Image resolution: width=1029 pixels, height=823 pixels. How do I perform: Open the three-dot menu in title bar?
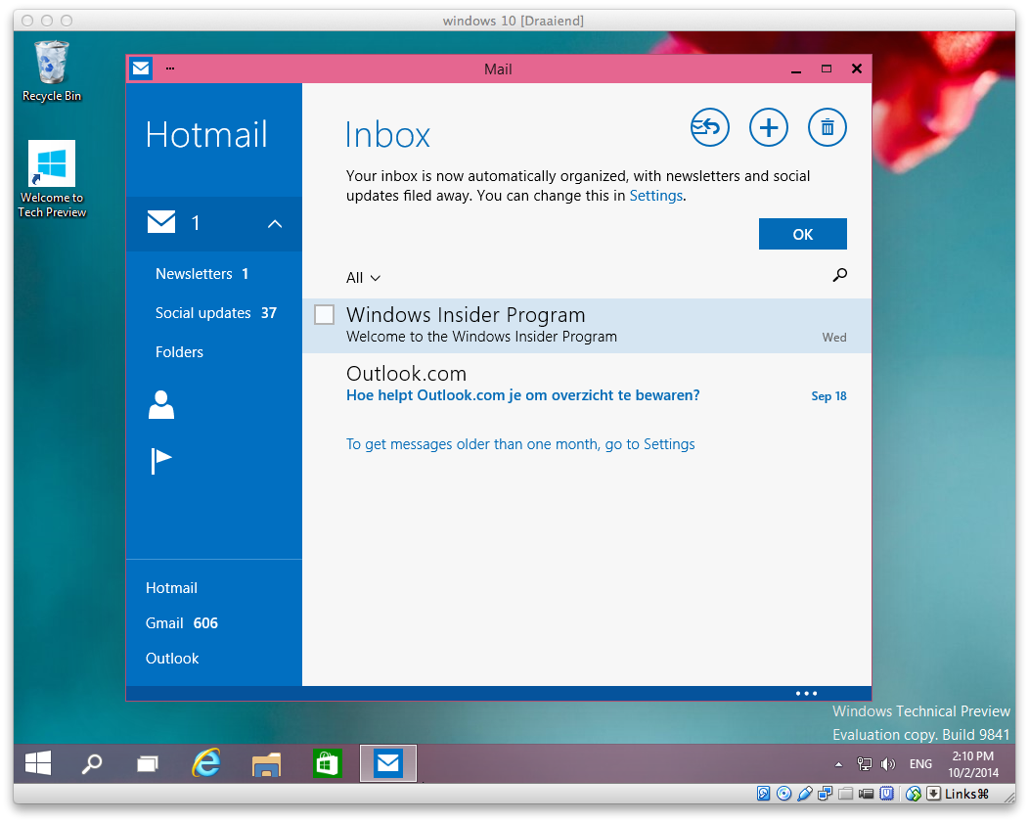pyautogui.click(x=170, y=69)
